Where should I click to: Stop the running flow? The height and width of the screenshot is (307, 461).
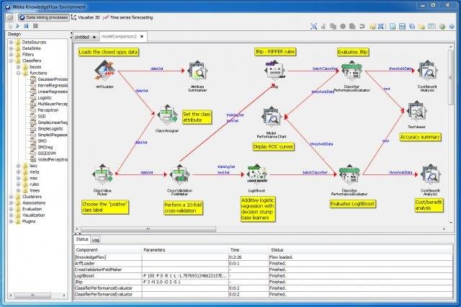(x=35, y=26)
